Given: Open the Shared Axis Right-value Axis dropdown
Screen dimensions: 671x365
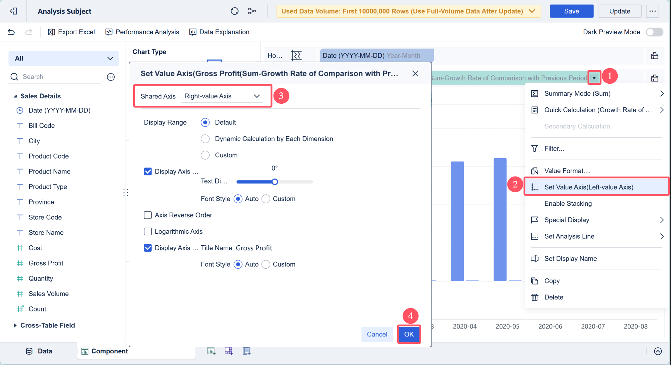Looking at the screenshot, I should pos(222,96).
